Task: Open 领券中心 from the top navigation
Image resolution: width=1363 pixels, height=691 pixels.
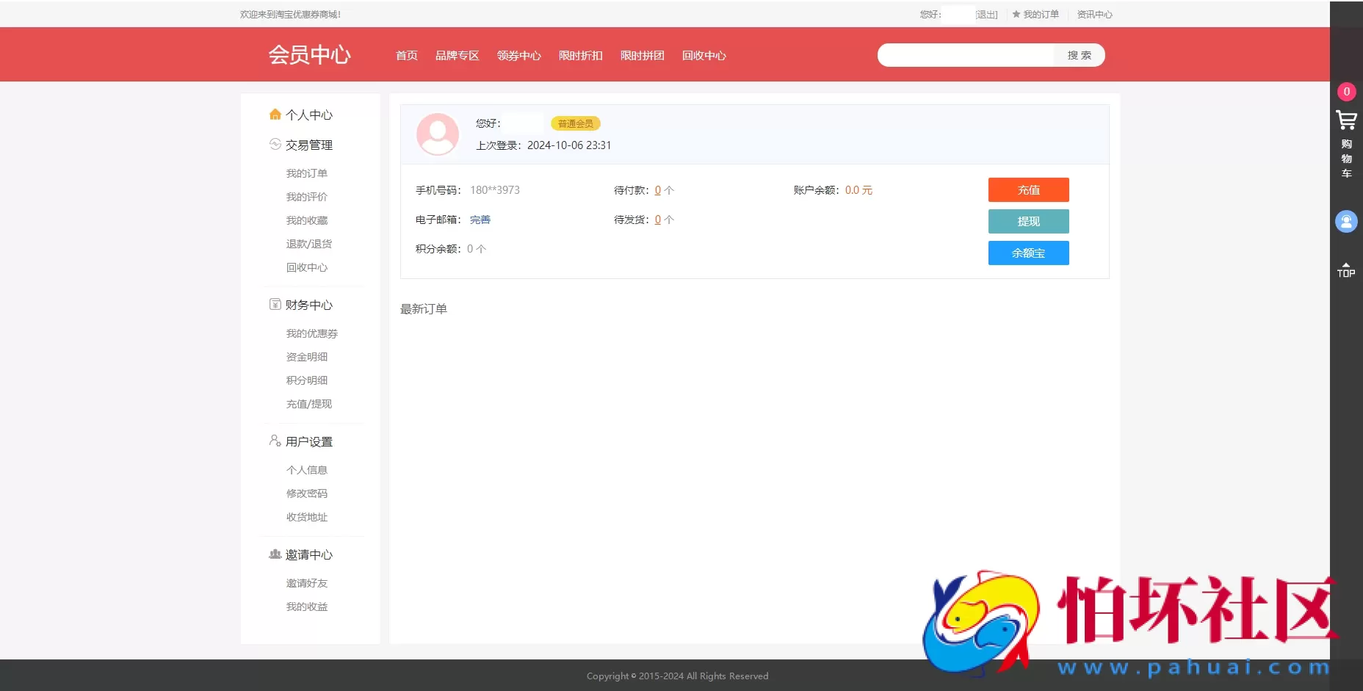Action: pyautogui.click(x=518, y=55)
